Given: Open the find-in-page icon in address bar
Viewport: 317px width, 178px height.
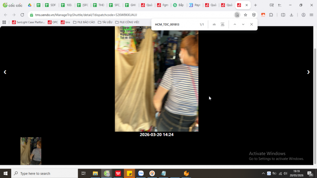Looking at the screenshot, I should [x=237, y=15].
